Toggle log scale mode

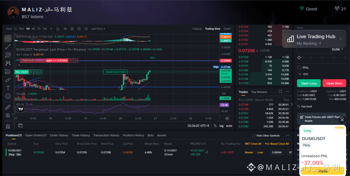pos(221,126)
